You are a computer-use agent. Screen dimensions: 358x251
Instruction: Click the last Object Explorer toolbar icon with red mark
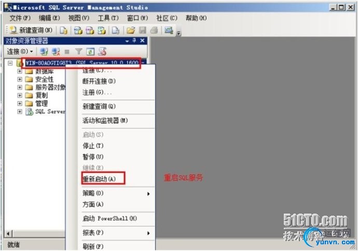[102, 51]
